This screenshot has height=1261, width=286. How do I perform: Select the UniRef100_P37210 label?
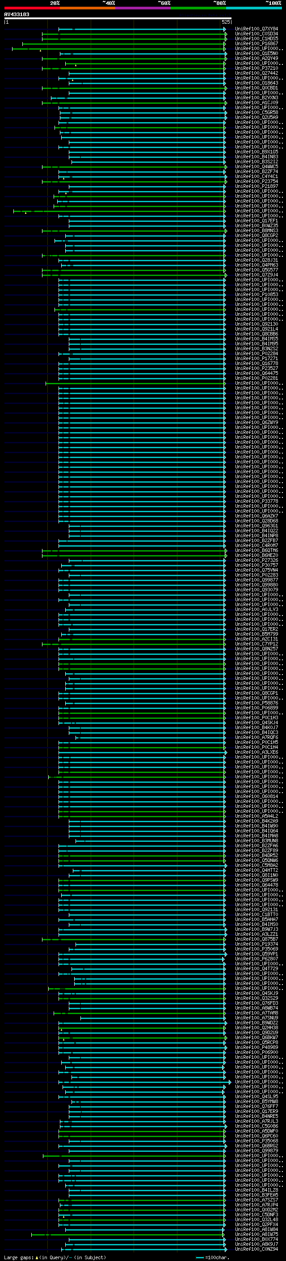[x=257, y=68]
